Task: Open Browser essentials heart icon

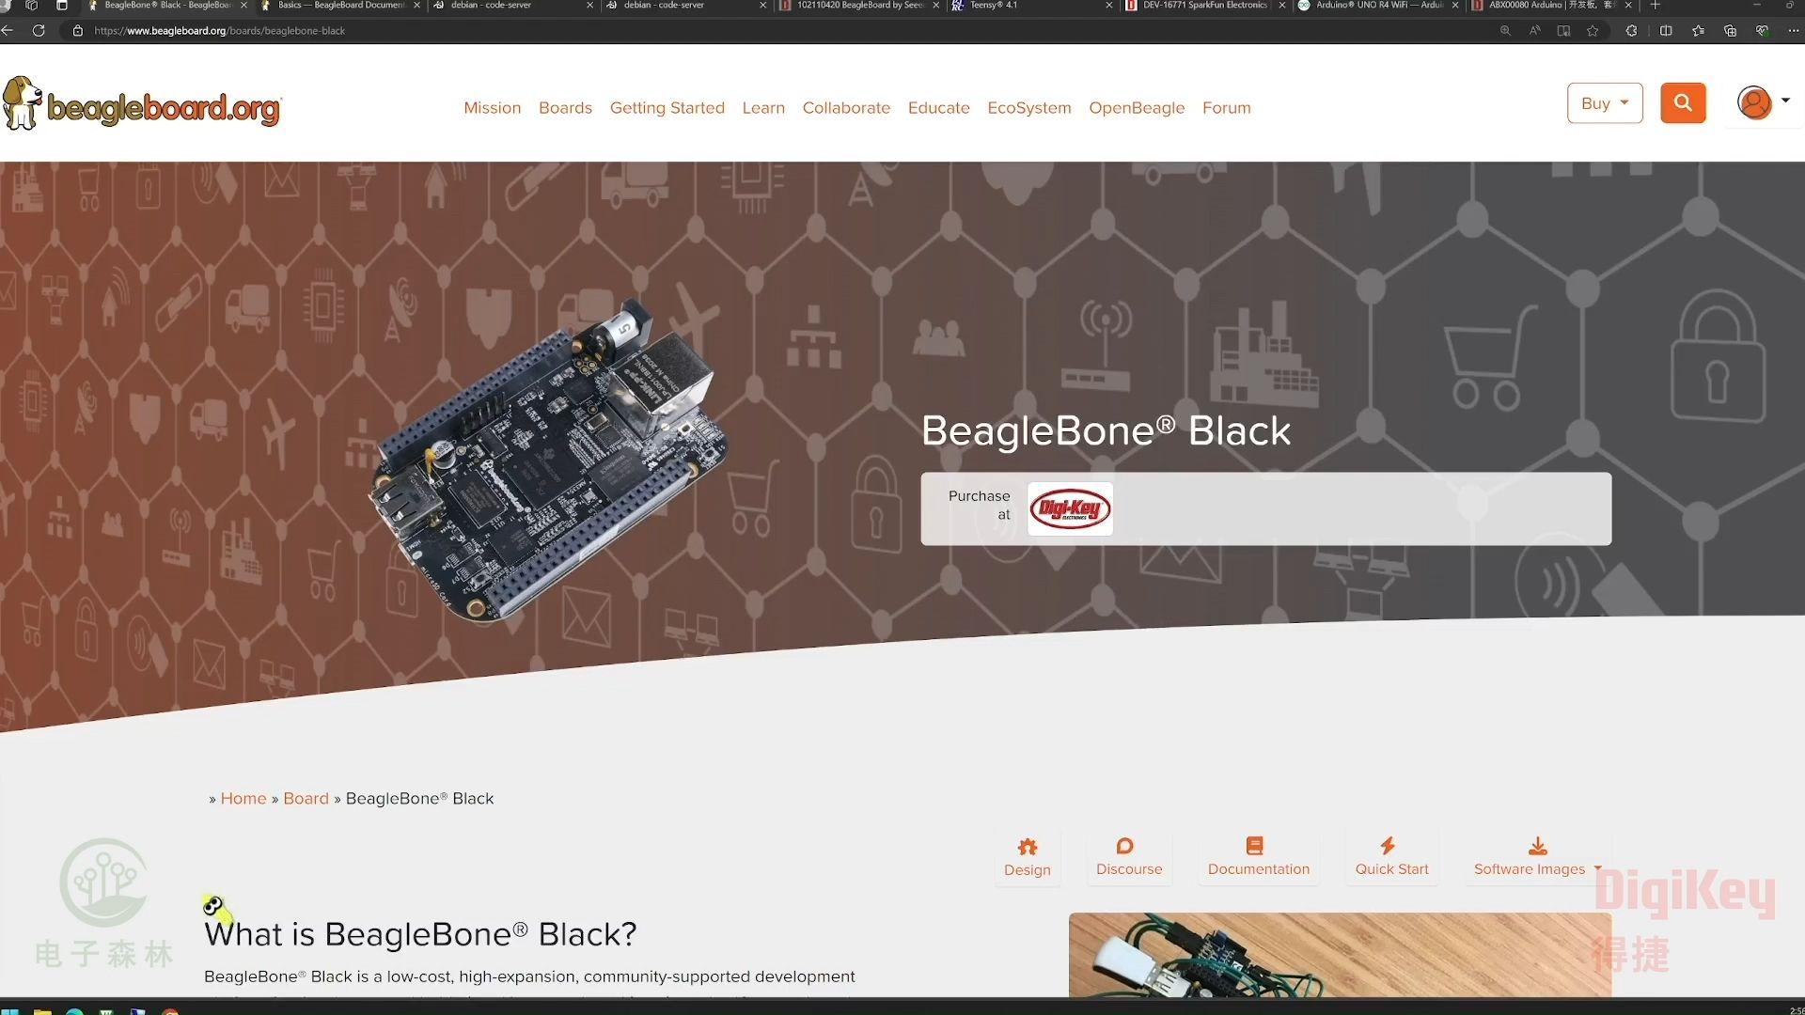Action: [x=1762, y=30]
